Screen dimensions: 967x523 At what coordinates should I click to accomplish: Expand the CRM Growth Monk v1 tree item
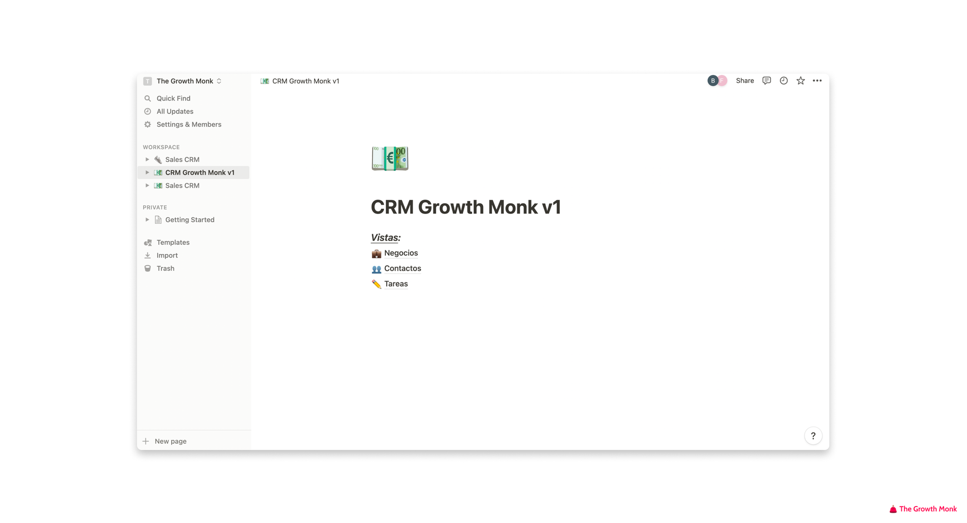point(147,172)
